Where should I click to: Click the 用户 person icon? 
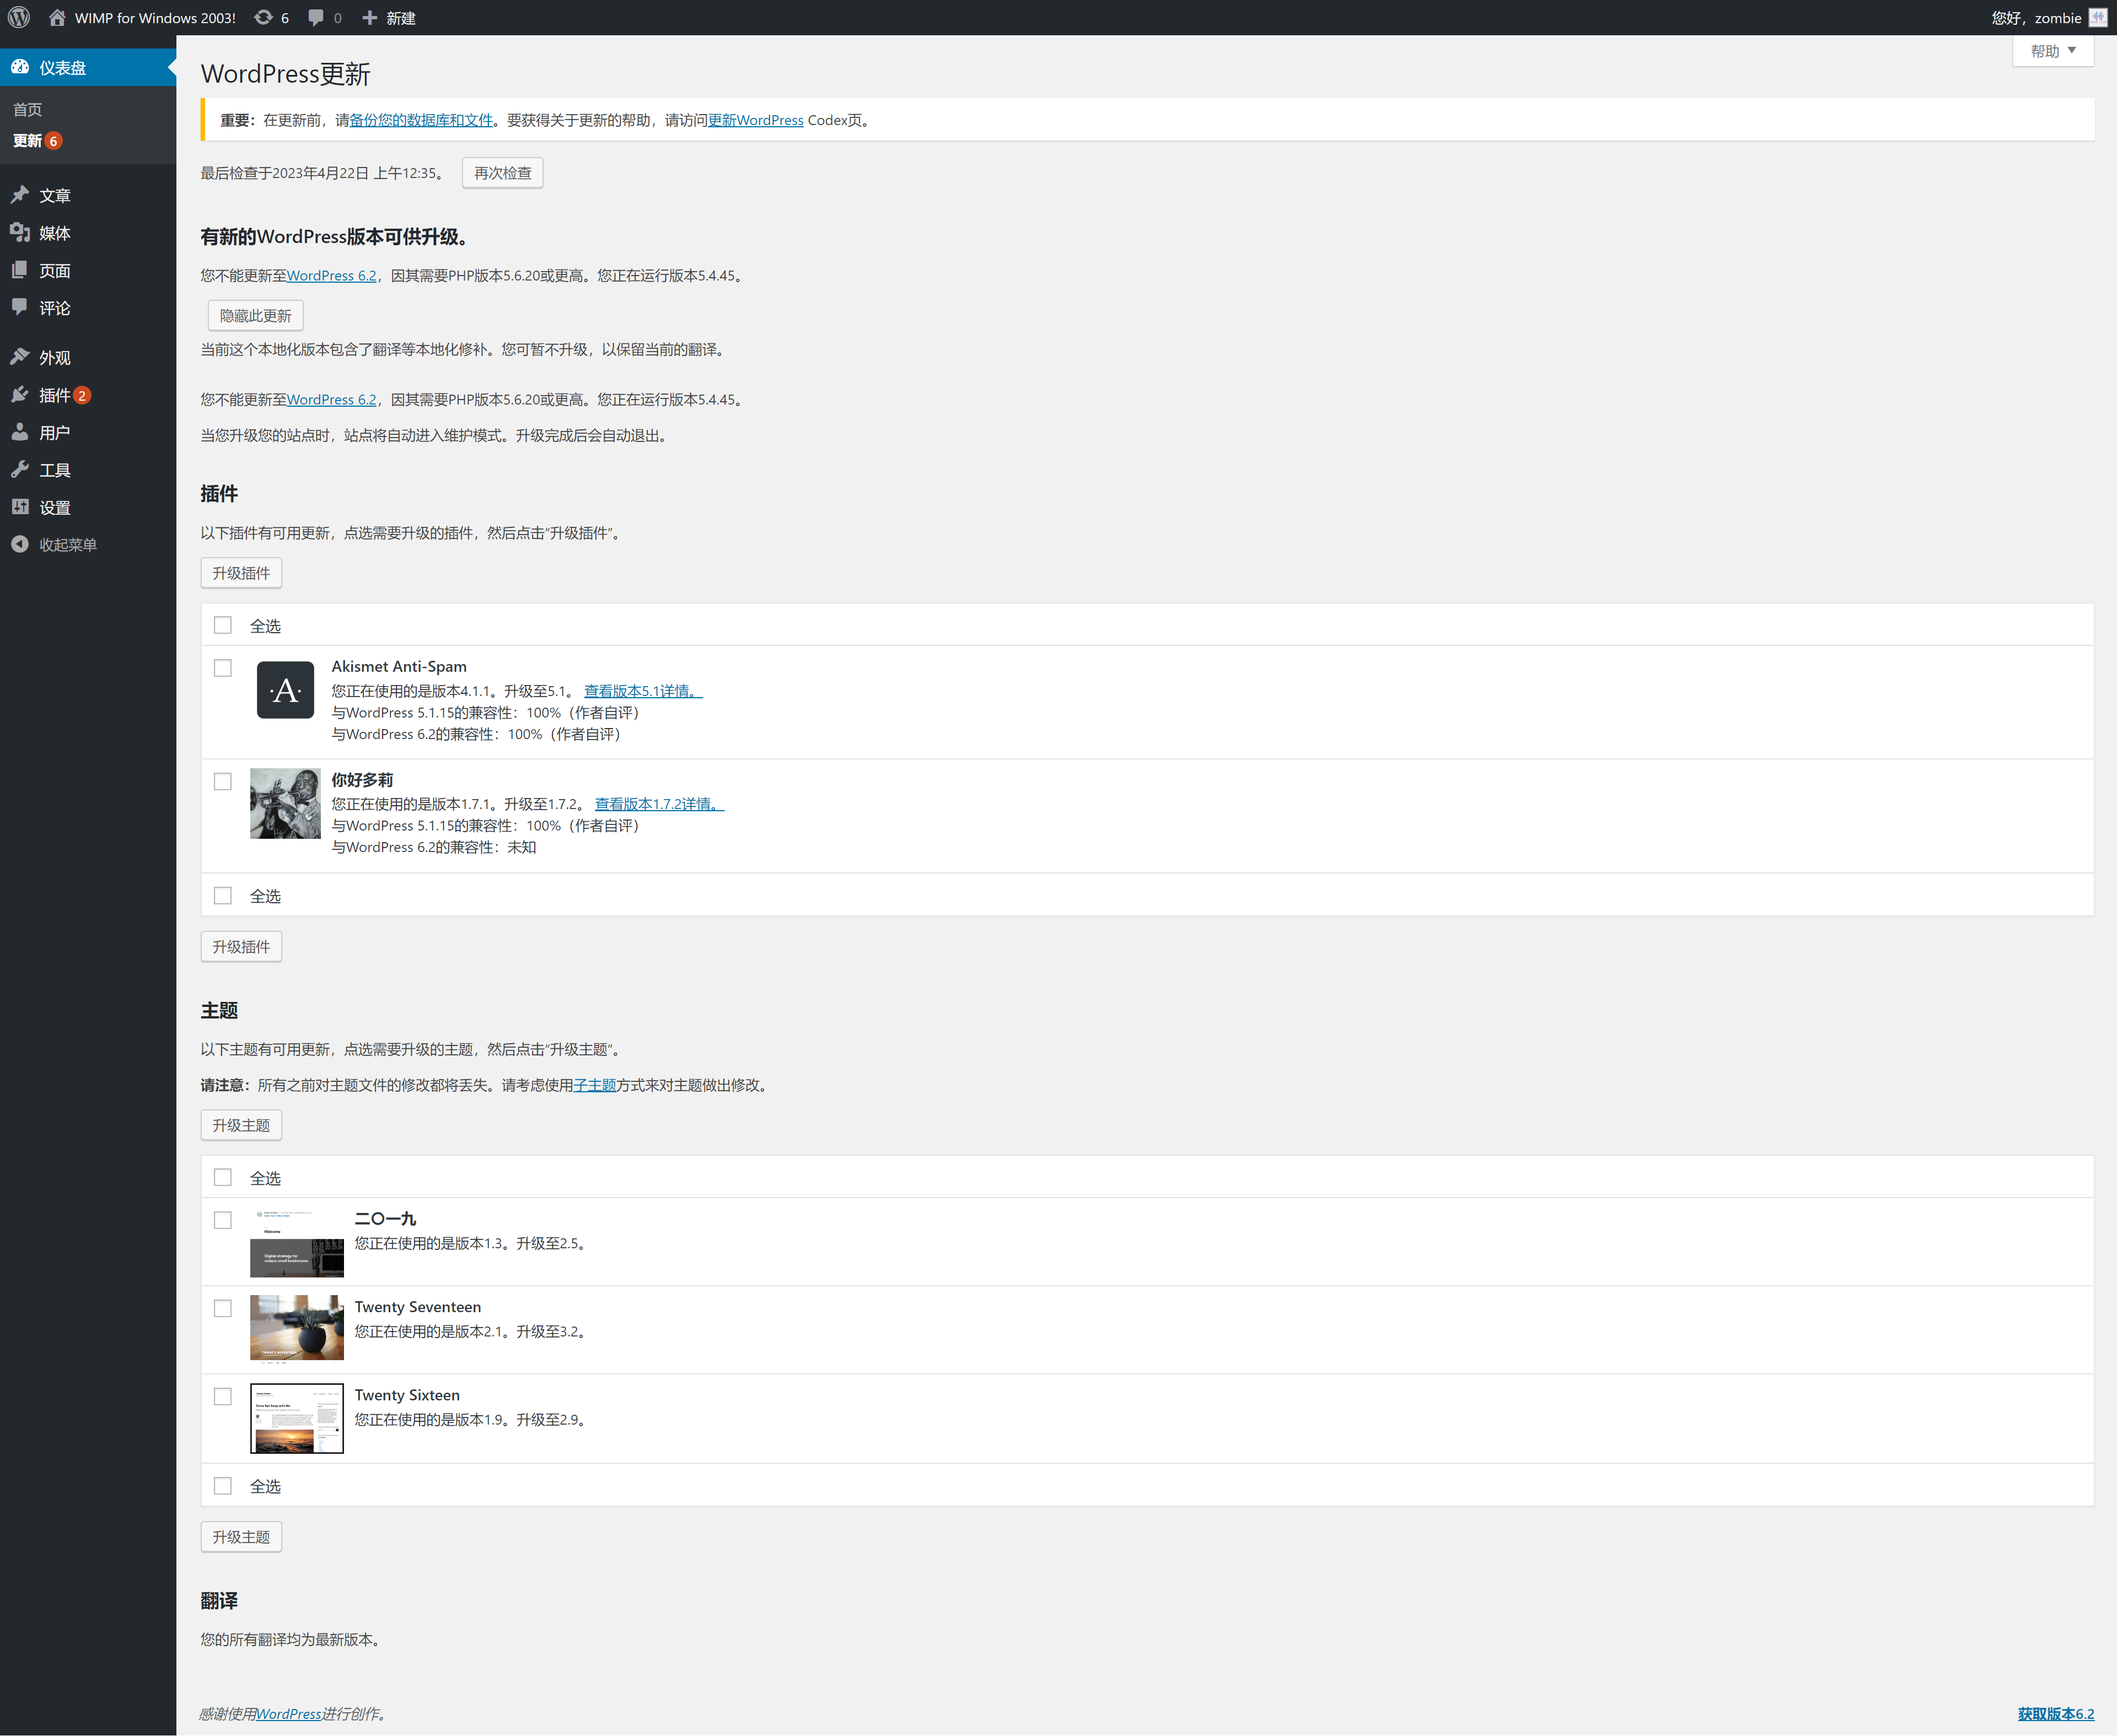tap(20, 432)
